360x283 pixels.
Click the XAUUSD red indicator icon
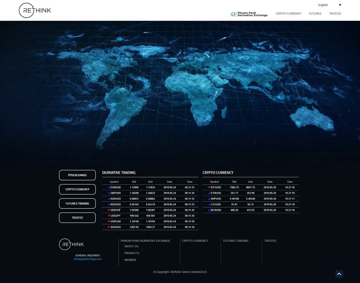pos(109,227)
